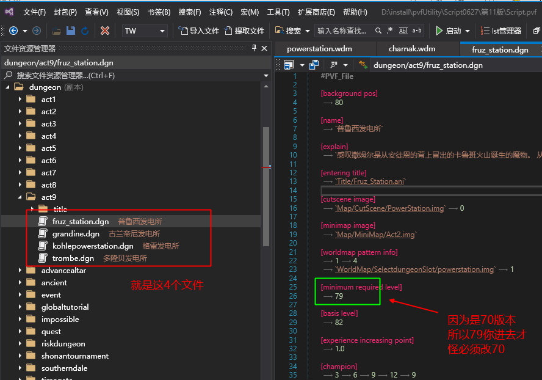Close the 文件资源管理器 panel
Image resolution: width=542 pixels, height=380 pixels.
264,48
